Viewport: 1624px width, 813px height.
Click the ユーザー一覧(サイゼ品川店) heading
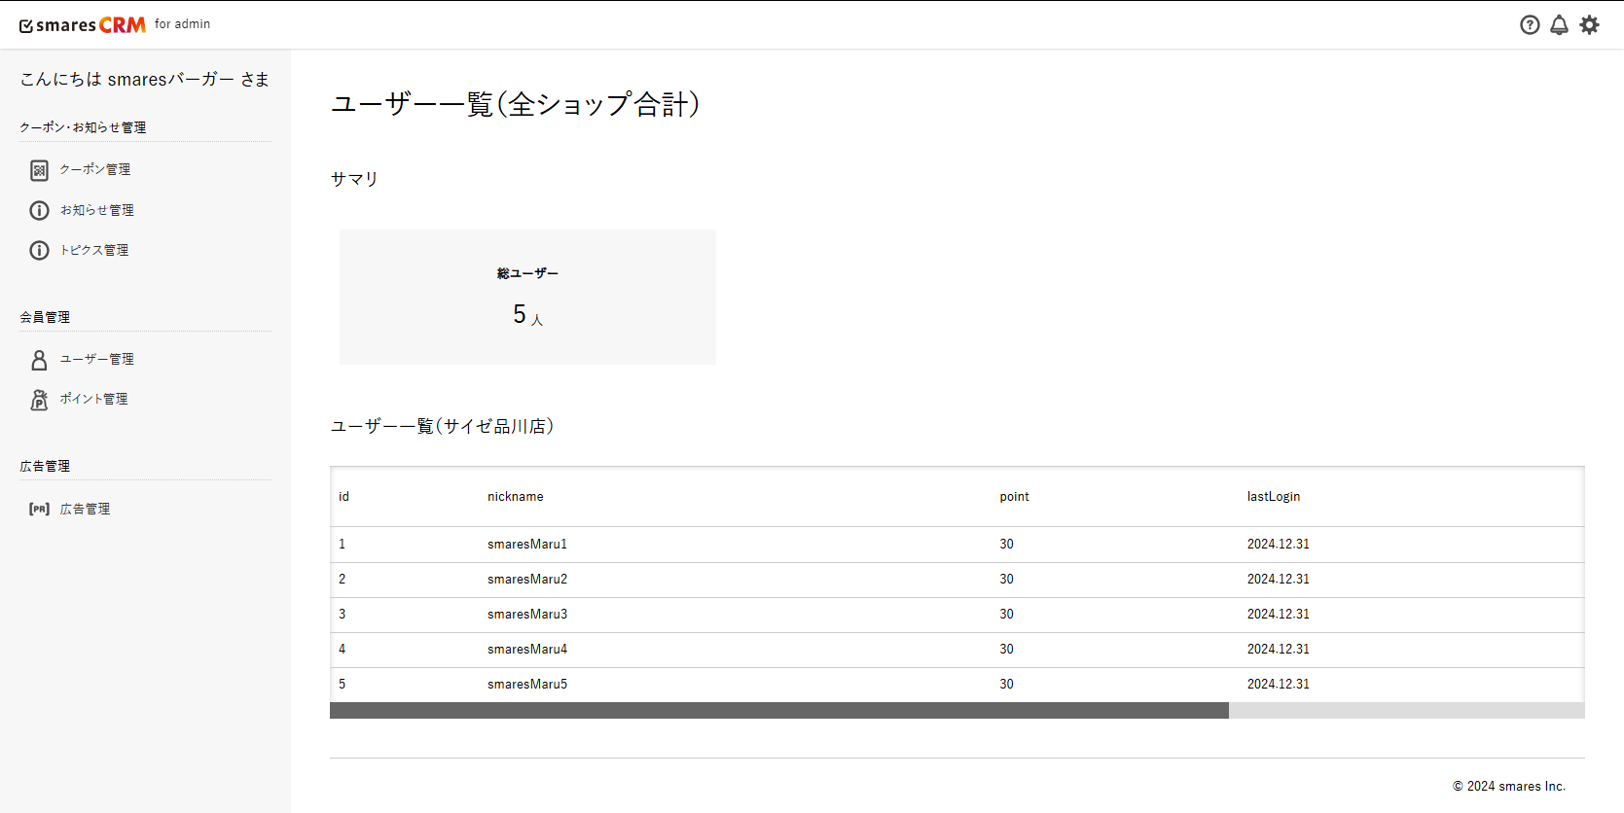tap(443, 426)
